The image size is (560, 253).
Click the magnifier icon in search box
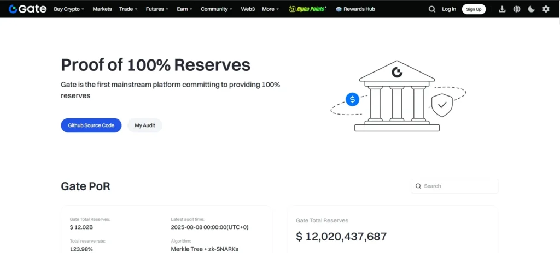coord(418,186)
